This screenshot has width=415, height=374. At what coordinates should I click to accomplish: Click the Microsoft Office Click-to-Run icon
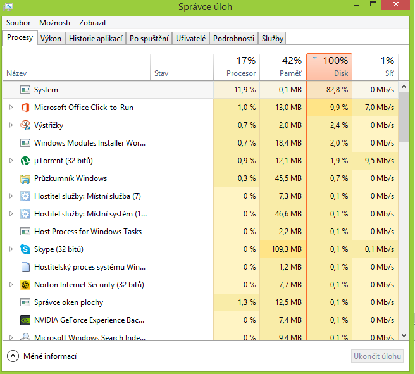click(x=25, y=108)
